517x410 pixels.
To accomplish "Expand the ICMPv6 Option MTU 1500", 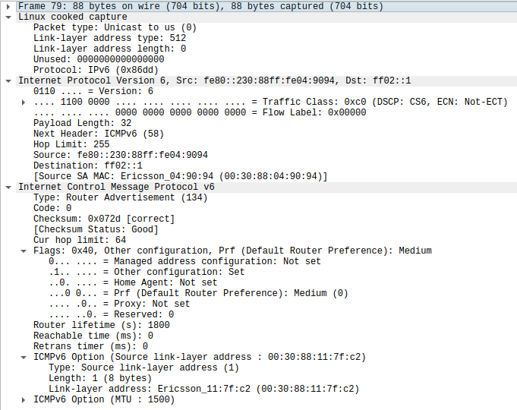I will click(x=24, y=399).
